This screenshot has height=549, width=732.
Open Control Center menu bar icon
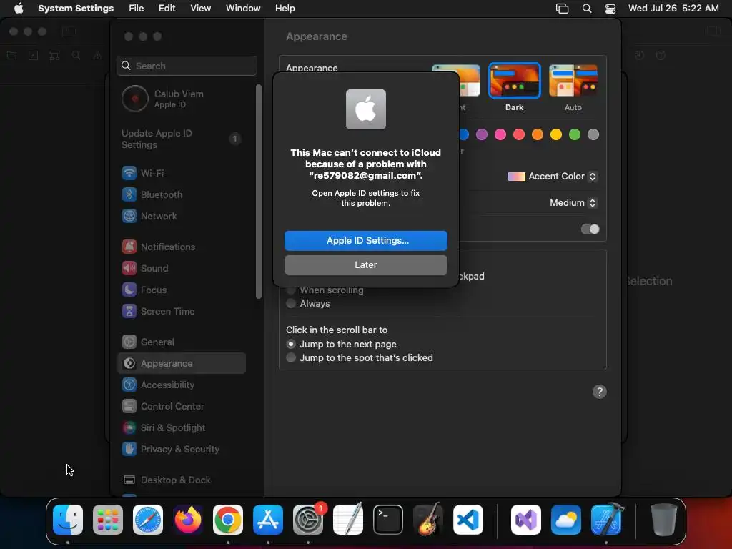pos(610,9)
